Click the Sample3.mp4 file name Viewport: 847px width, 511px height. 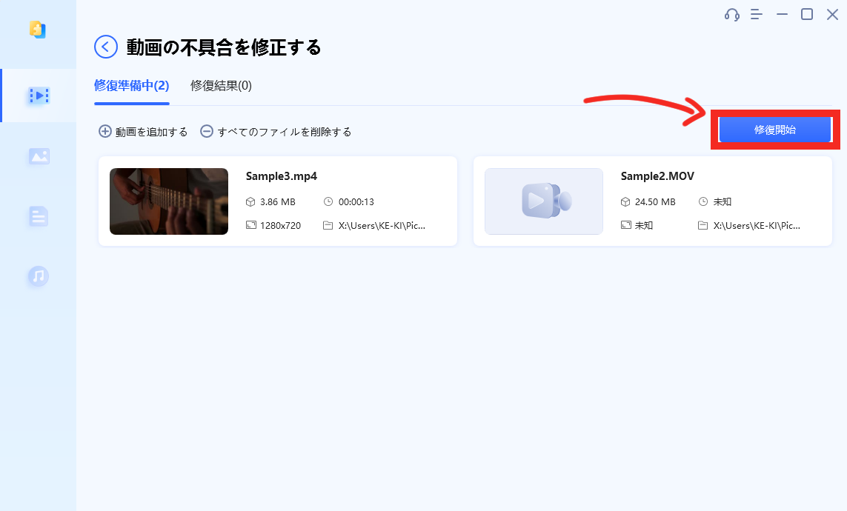pos(282,176)
